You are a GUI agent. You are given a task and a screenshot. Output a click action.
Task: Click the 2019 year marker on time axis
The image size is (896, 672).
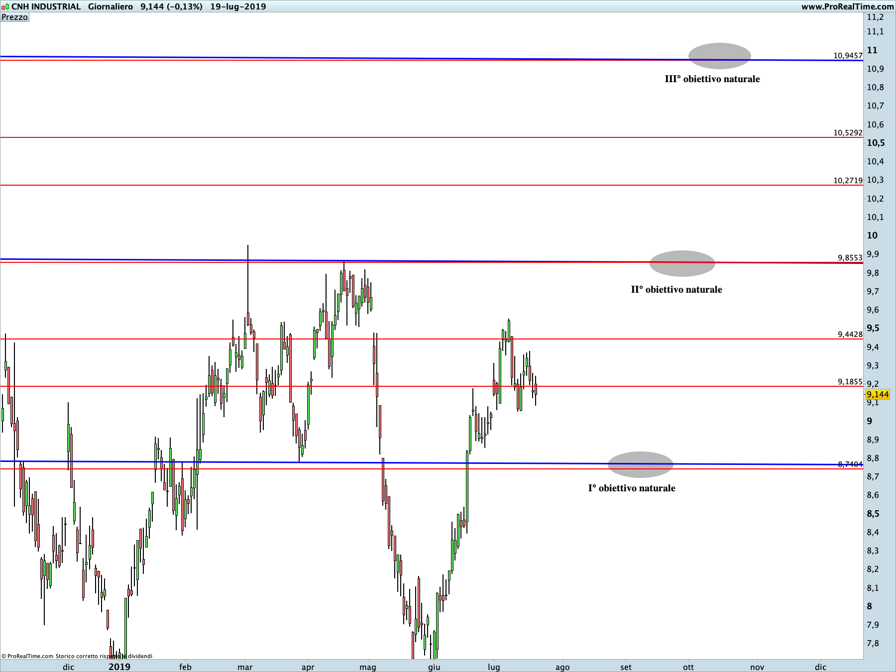pos(119,667)
